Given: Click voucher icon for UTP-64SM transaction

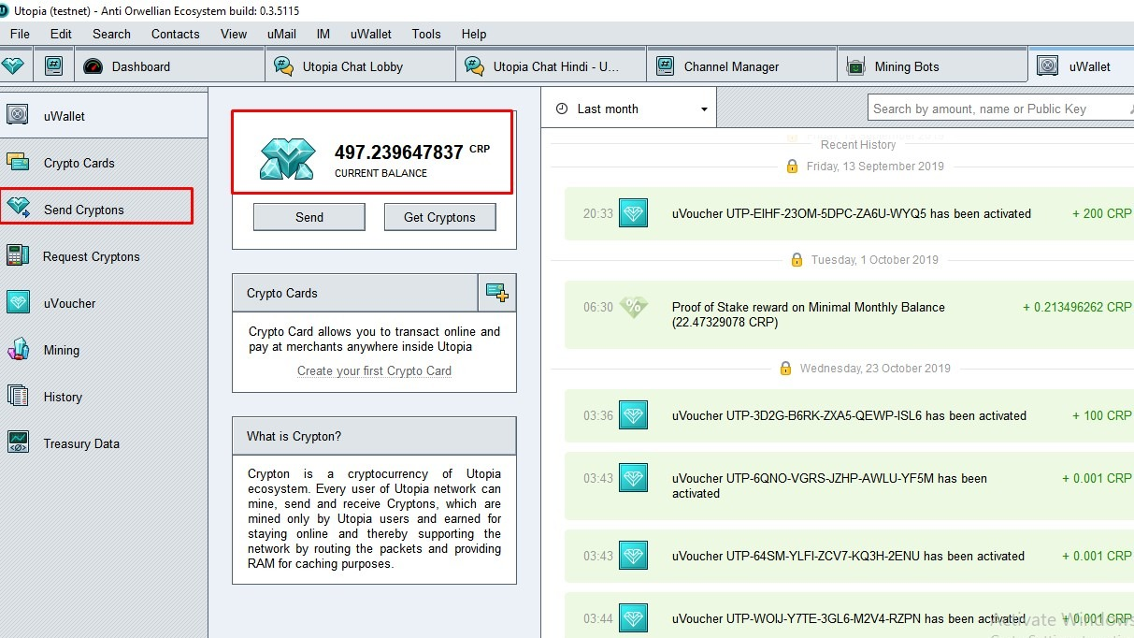Looking at the screenshot, I should click(633, 556).
